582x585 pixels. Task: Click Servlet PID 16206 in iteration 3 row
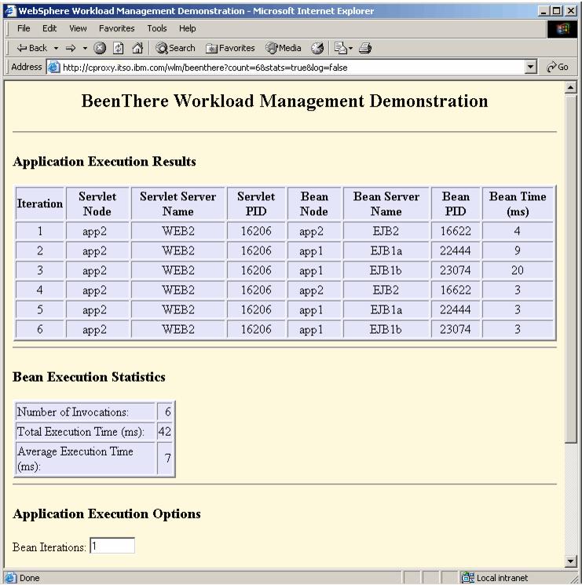256,270
